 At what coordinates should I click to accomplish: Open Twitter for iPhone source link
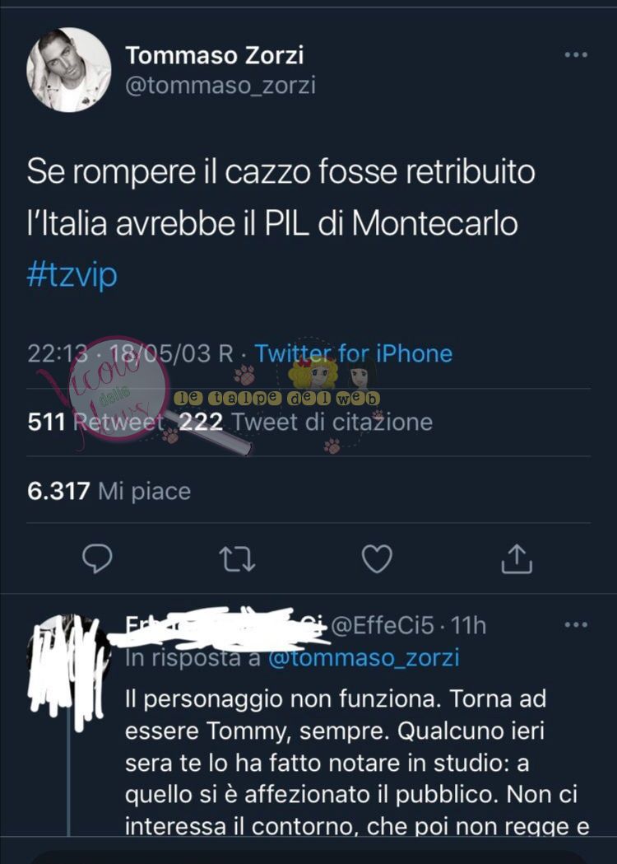(354, 353)
